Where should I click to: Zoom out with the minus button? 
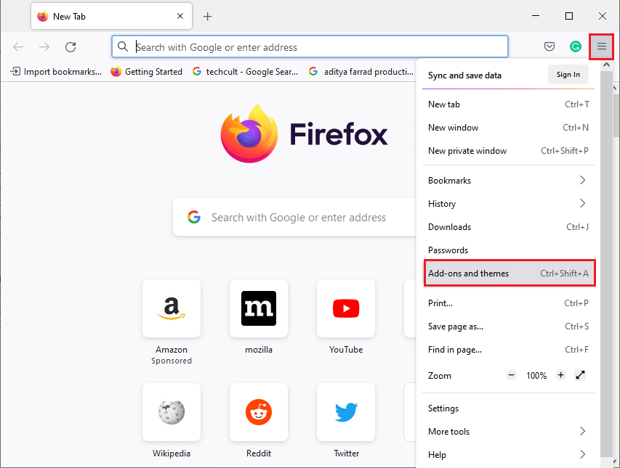click(511, 375)
